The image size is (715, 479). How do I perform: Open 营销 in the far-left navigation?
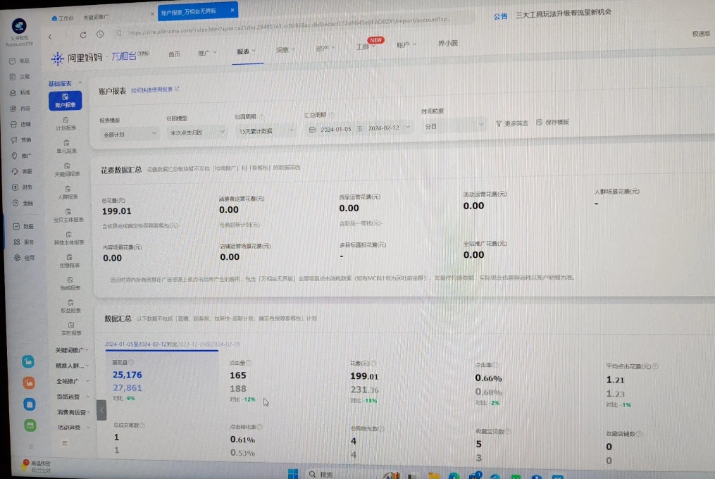(x=21, y=139)
